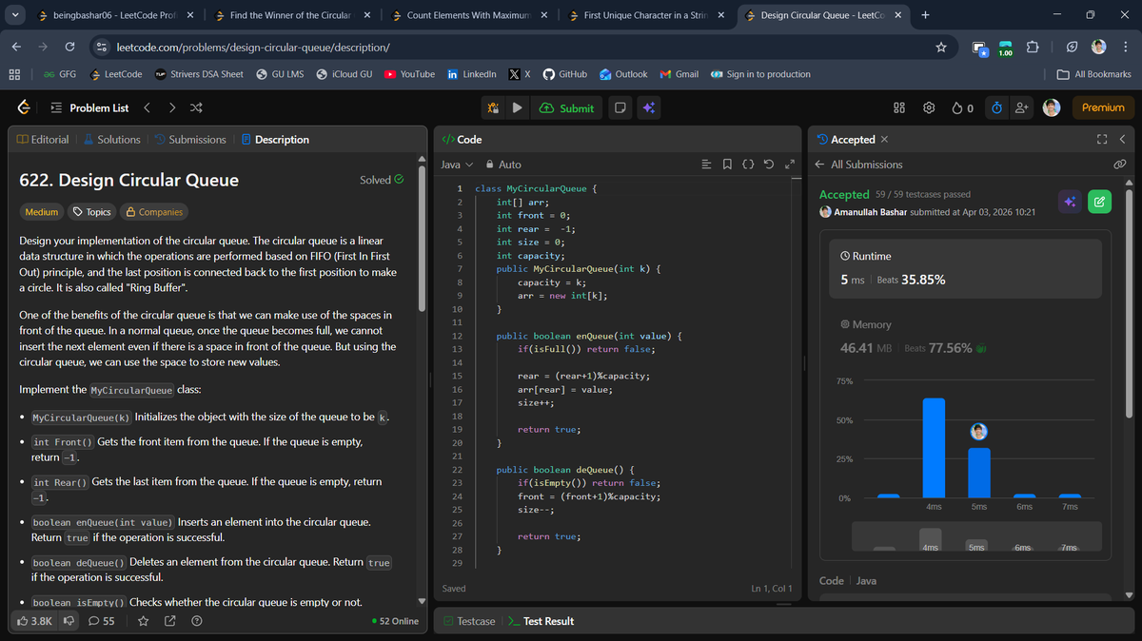Open the 55 comments
The height and width of the screenshot is (641, 1142).
click(x=102, y=621)
